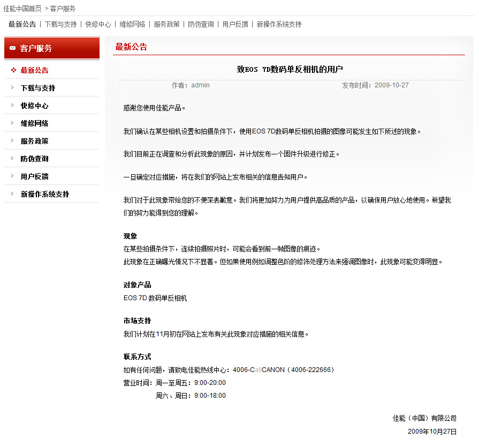Click the bold 对象产品 heading
Screen dimensions: 479x446
[x=137, y=285]
